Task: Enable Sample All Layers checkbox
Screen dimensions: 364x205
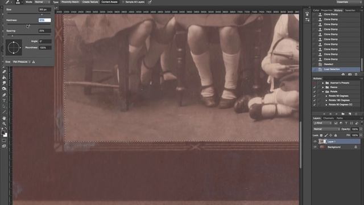Action: [123, 2]
